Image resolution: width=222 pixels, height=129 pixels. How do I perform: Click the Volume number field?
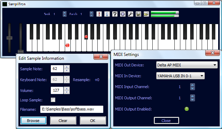(57, 91)
